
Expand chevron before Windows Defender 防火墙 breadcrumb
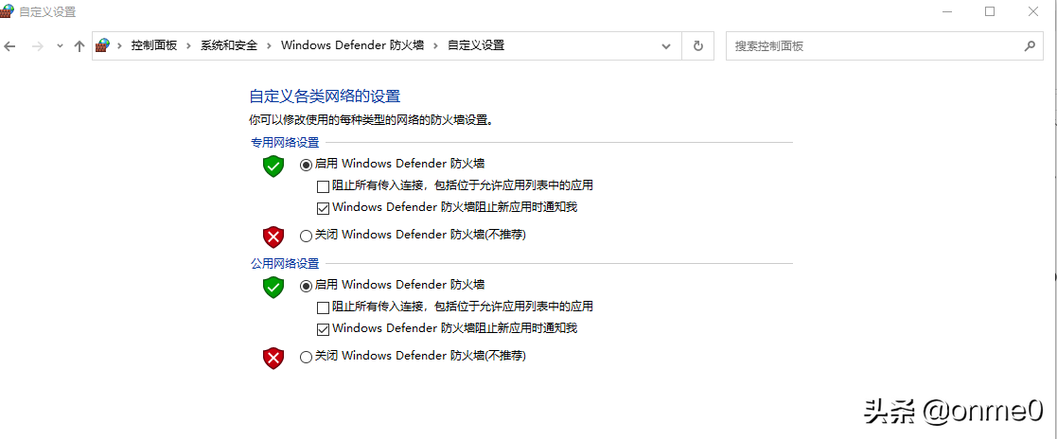269,45
